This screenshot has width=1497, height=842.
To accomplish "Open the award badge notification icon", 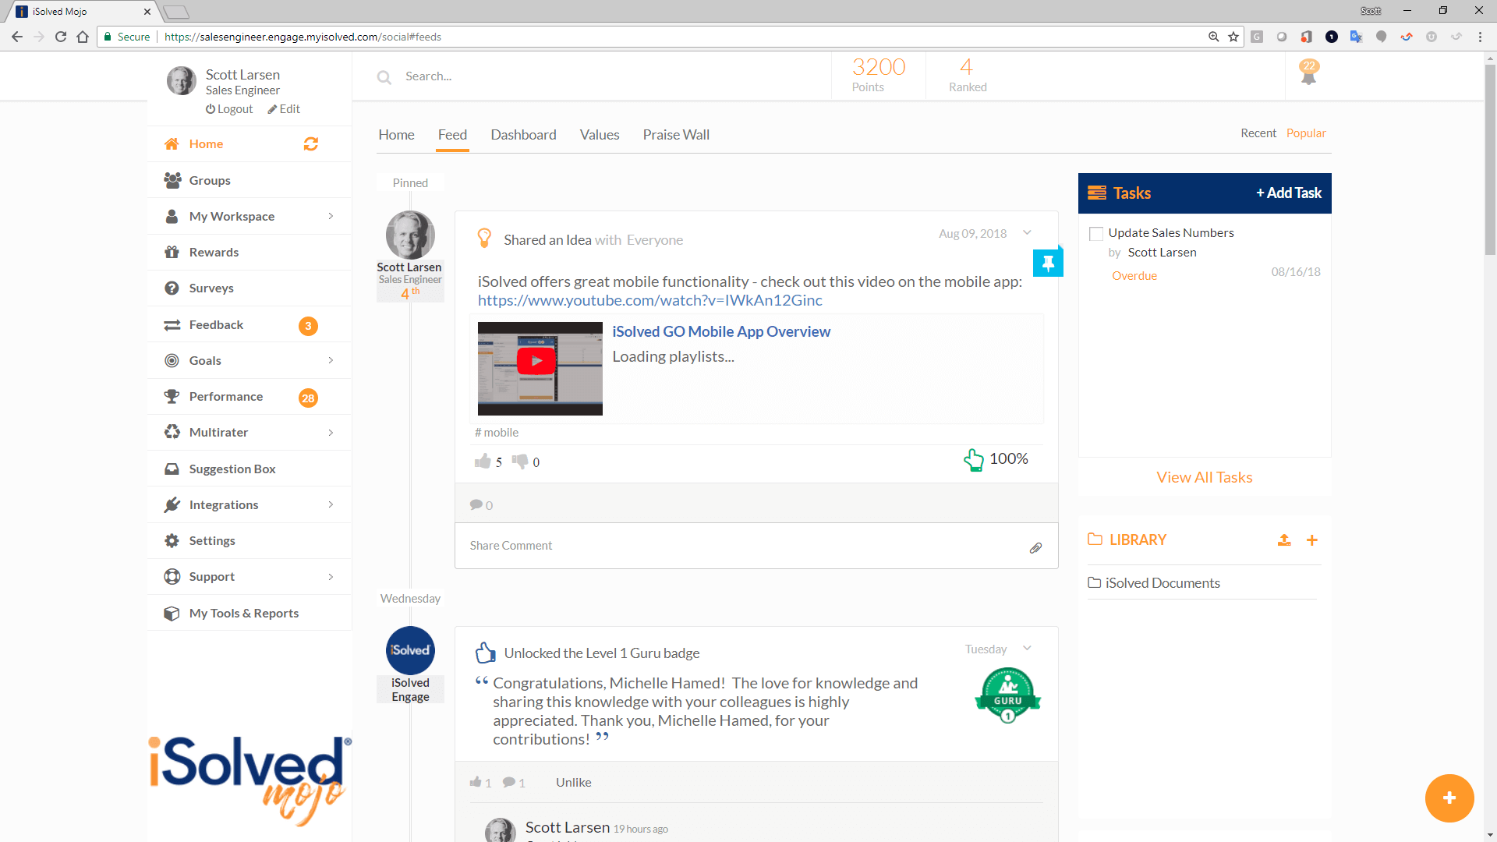I will (1308, 73).
